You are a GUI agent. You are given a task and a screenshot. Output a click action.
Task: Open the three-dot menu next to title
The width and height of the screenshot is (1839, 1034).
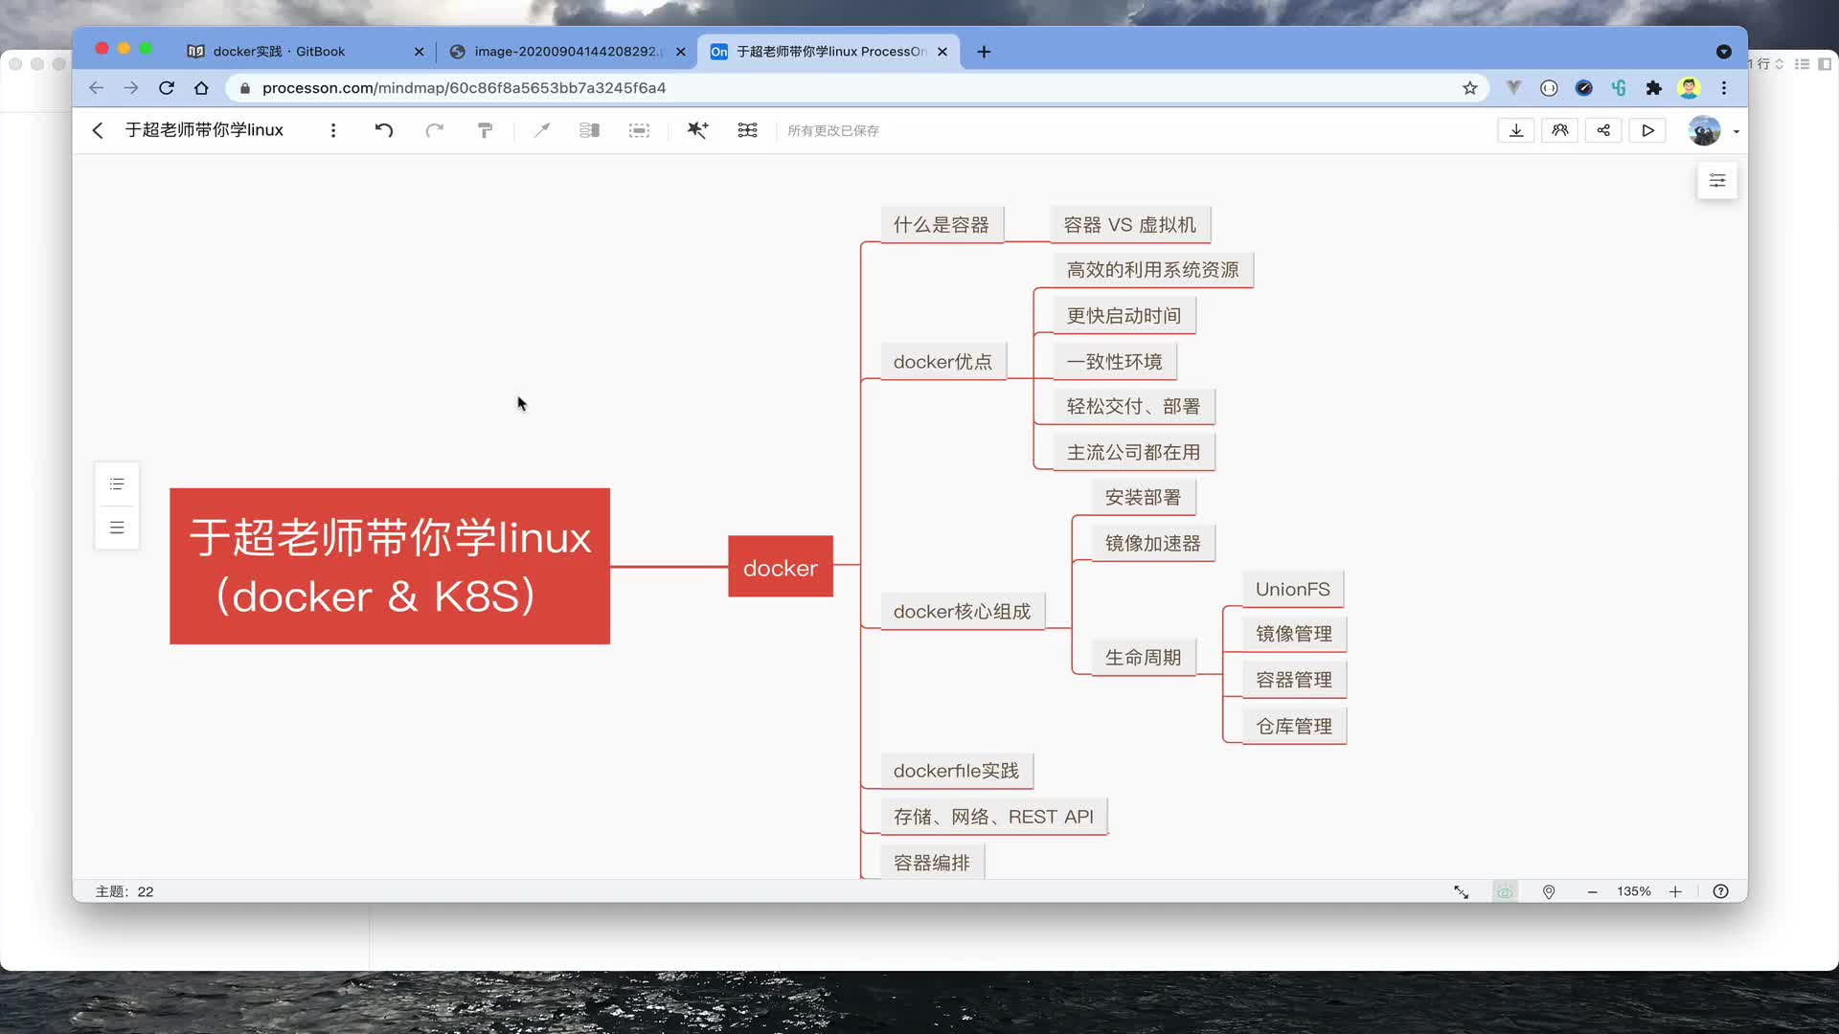pos(333,130)
